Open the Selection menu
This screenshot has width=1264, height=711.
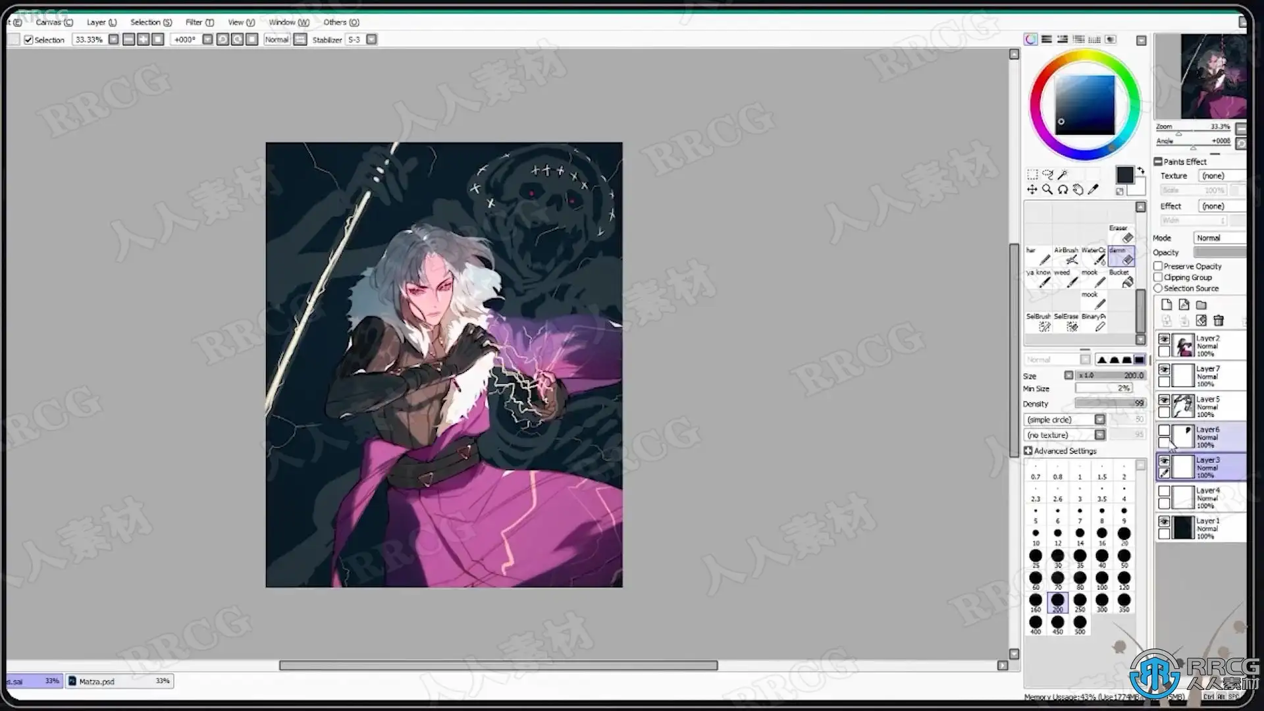click(x=151, y=22)
